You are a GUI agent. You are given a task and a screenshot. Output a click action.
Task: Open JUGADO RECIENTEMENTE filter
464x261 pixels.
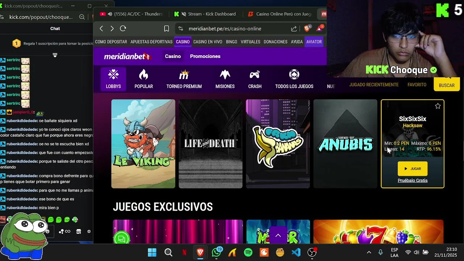coord(374,85)
